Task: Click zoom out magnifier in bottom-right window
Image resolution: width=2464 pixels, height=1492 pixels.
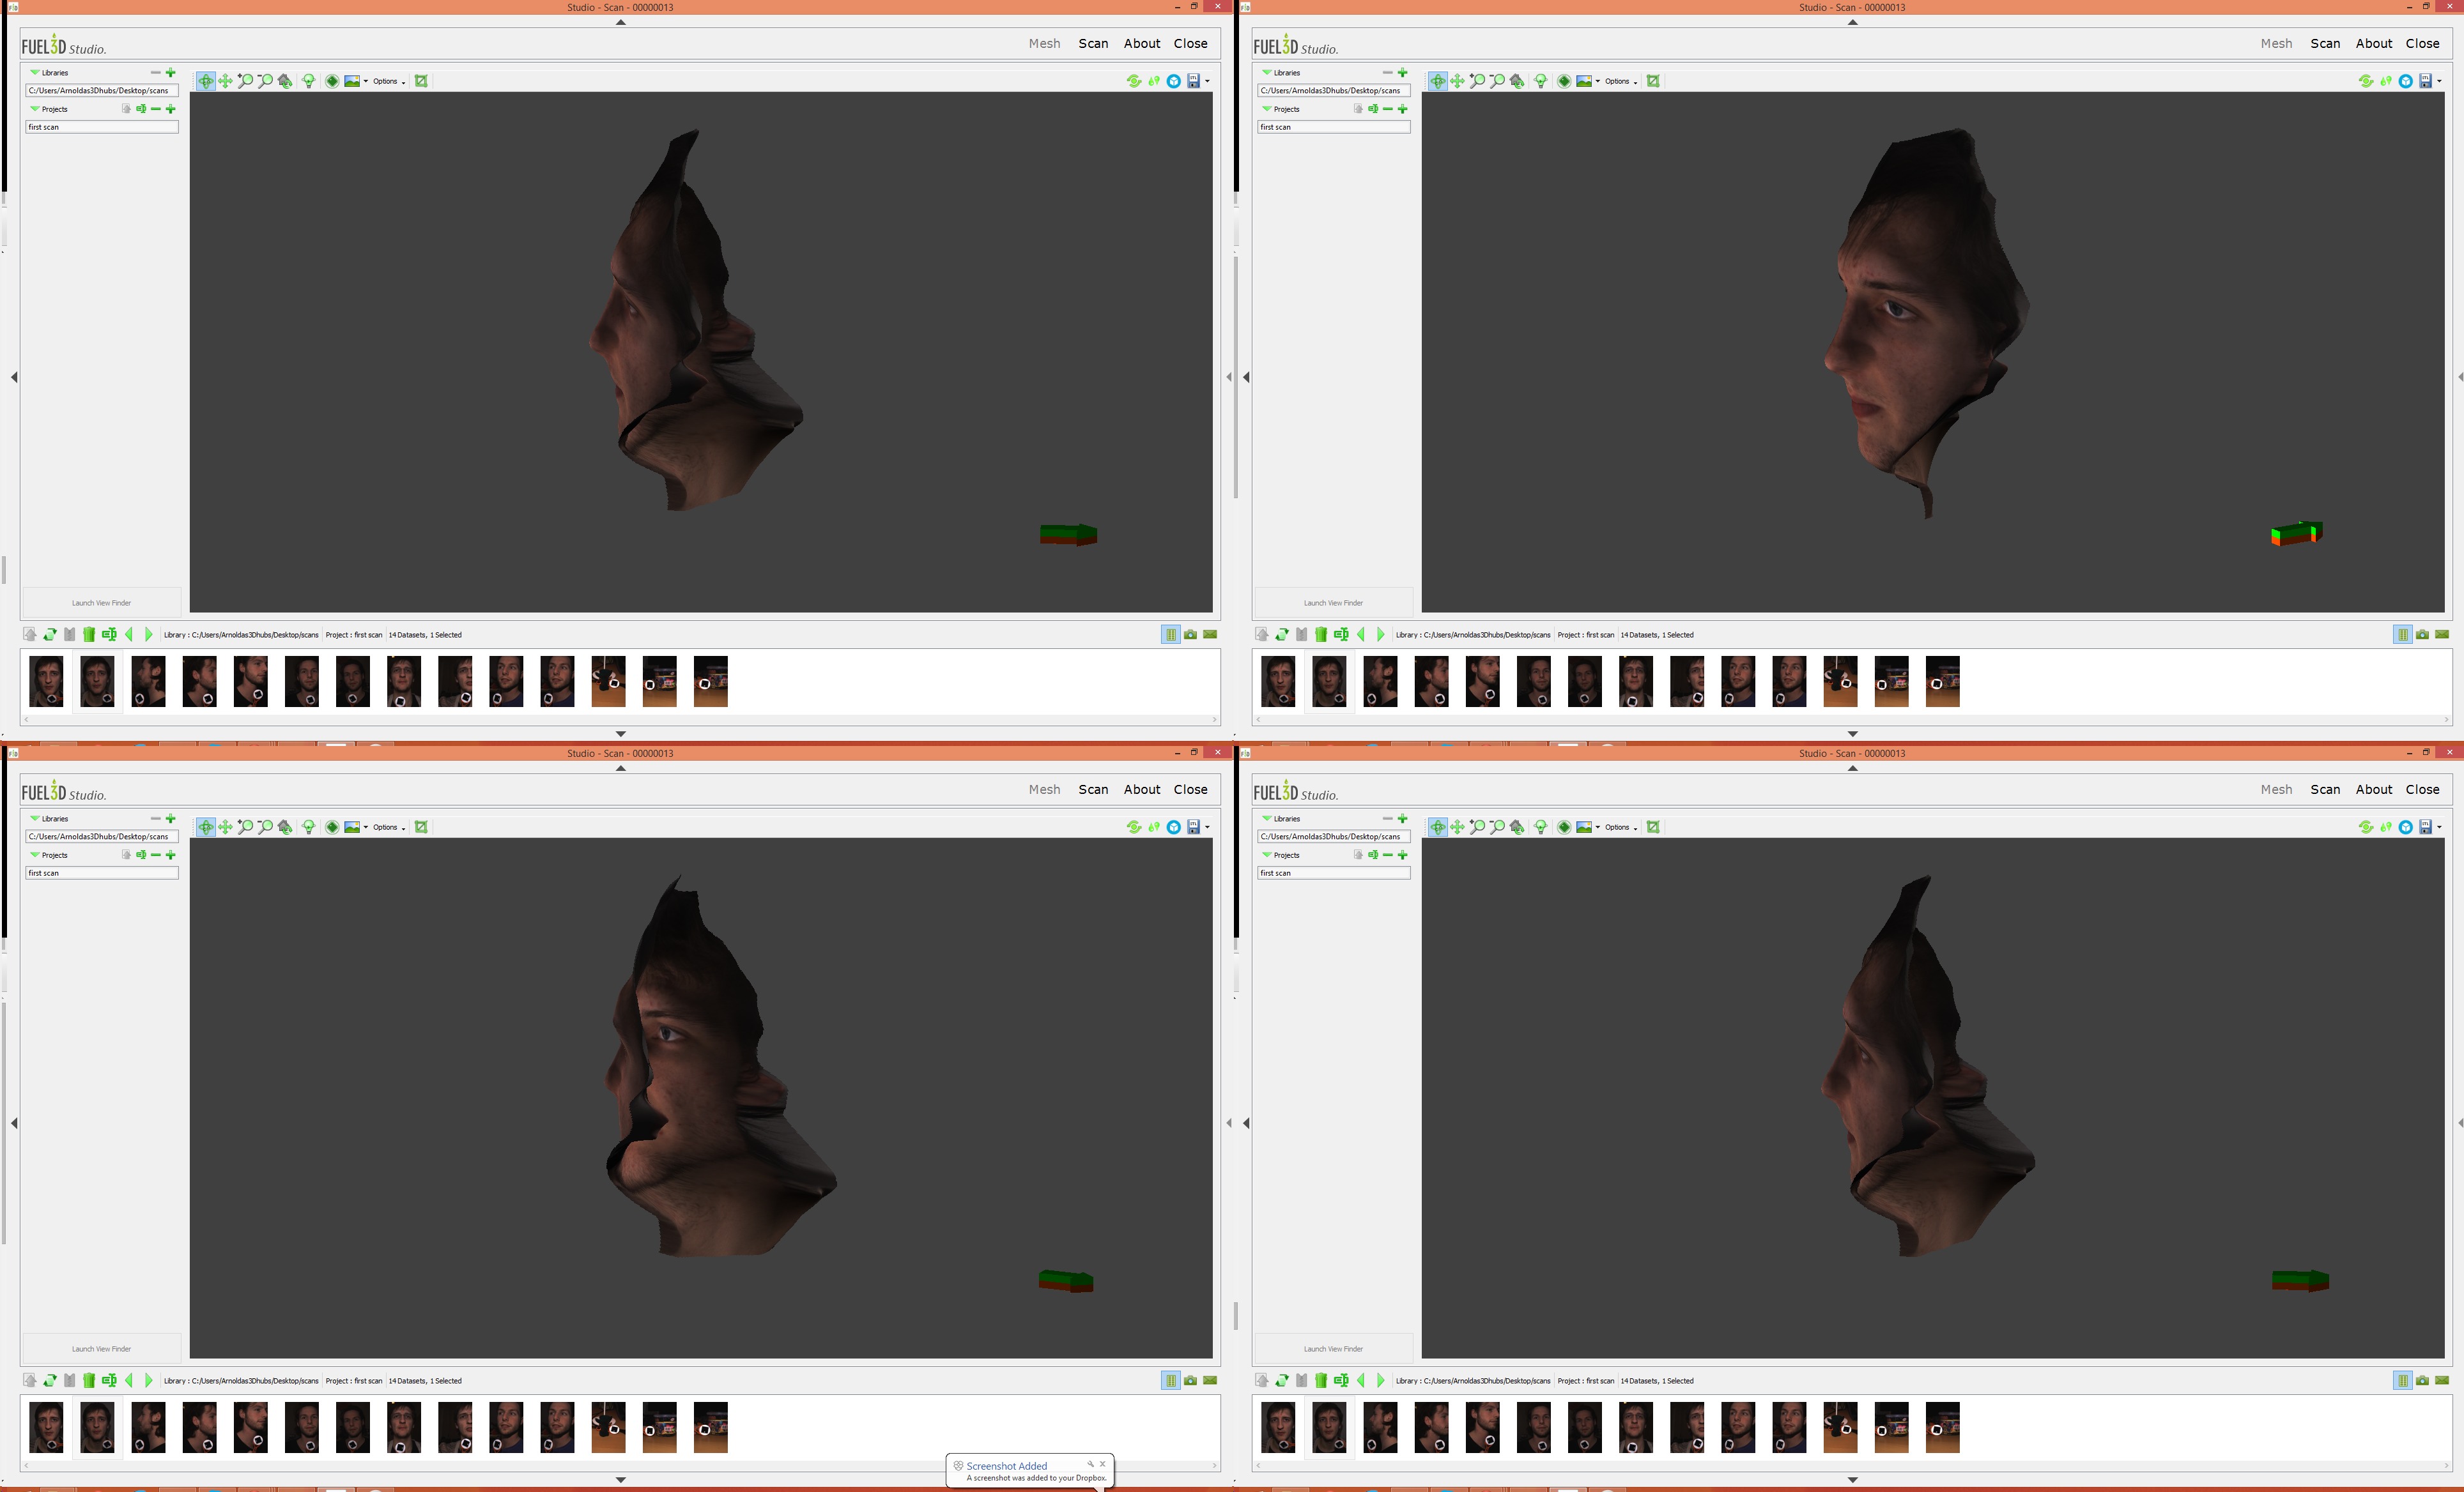Action: (x=1497, y=826)
